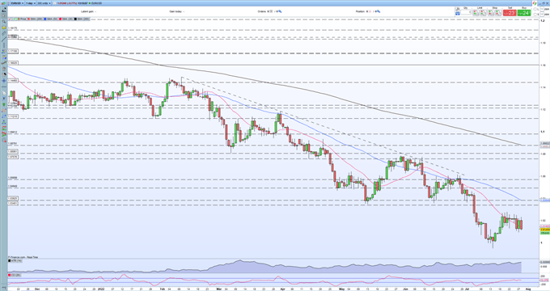Open the 1 day timeframe dropdown

30,3
